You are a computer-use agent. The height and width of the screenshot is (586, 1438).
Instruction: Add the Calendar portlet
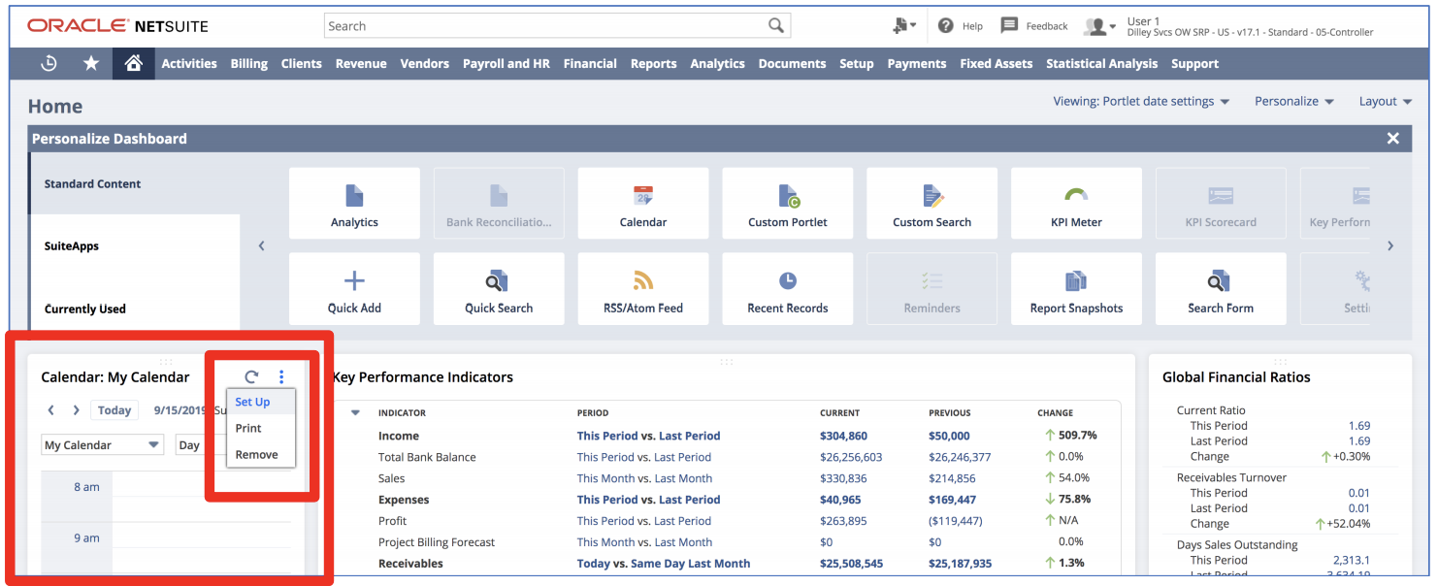point(643,204)
